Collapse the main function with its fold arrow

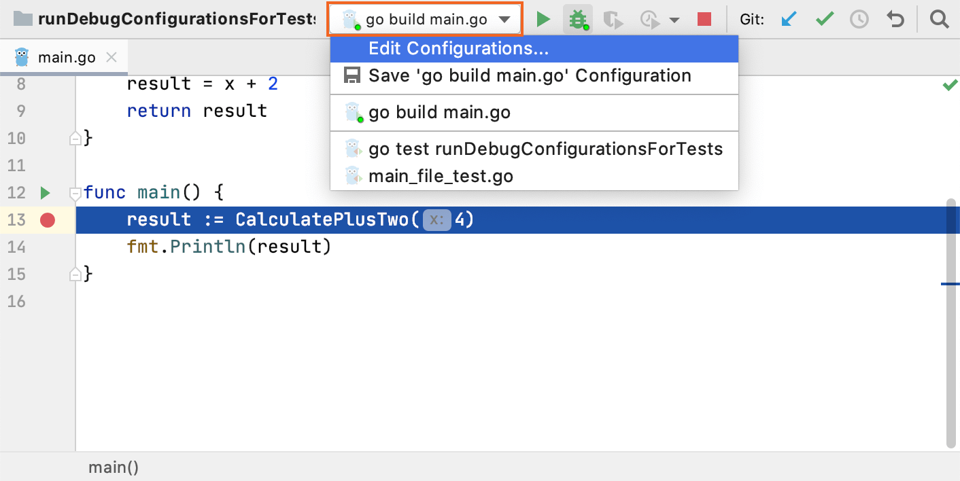tap(75, 194)
